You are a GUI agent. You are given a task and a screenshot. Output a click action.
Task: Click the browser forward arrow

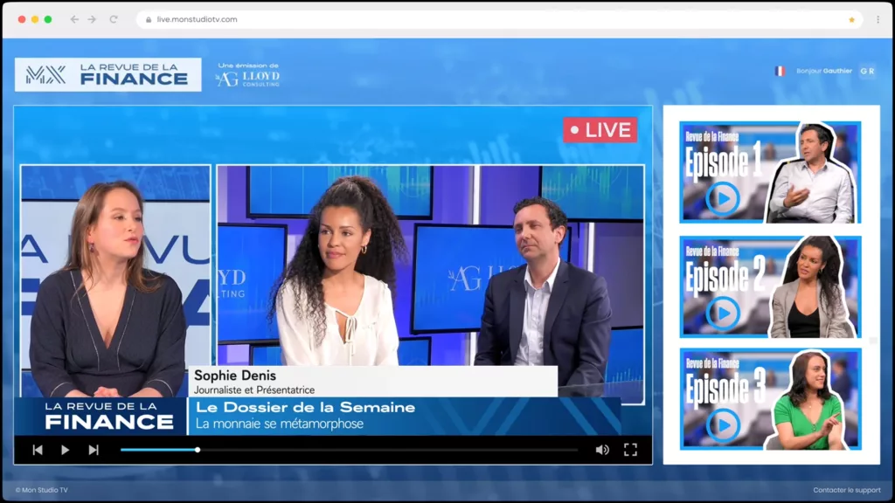tap(93, 19)
